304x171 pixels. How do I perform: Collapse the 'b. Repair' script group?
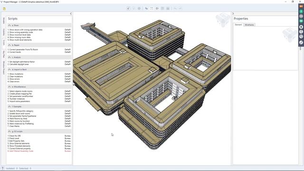pos(9,45)
